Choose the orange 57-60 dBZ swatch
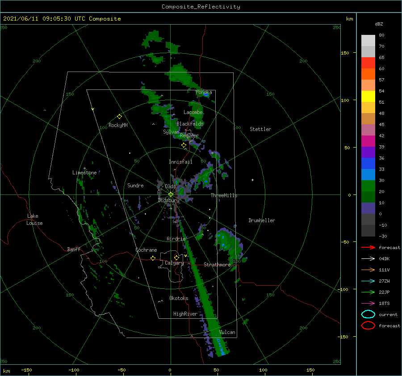The height and width of the screenshot is (376, 402). tap(368, 74)
